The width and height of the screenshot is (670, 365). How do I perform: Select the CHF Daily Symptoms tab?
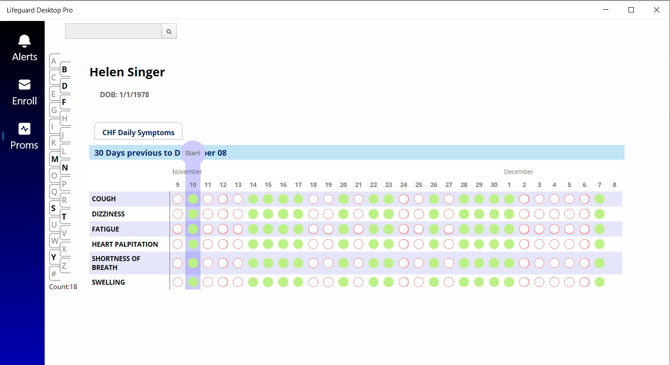tap(138, 131)
